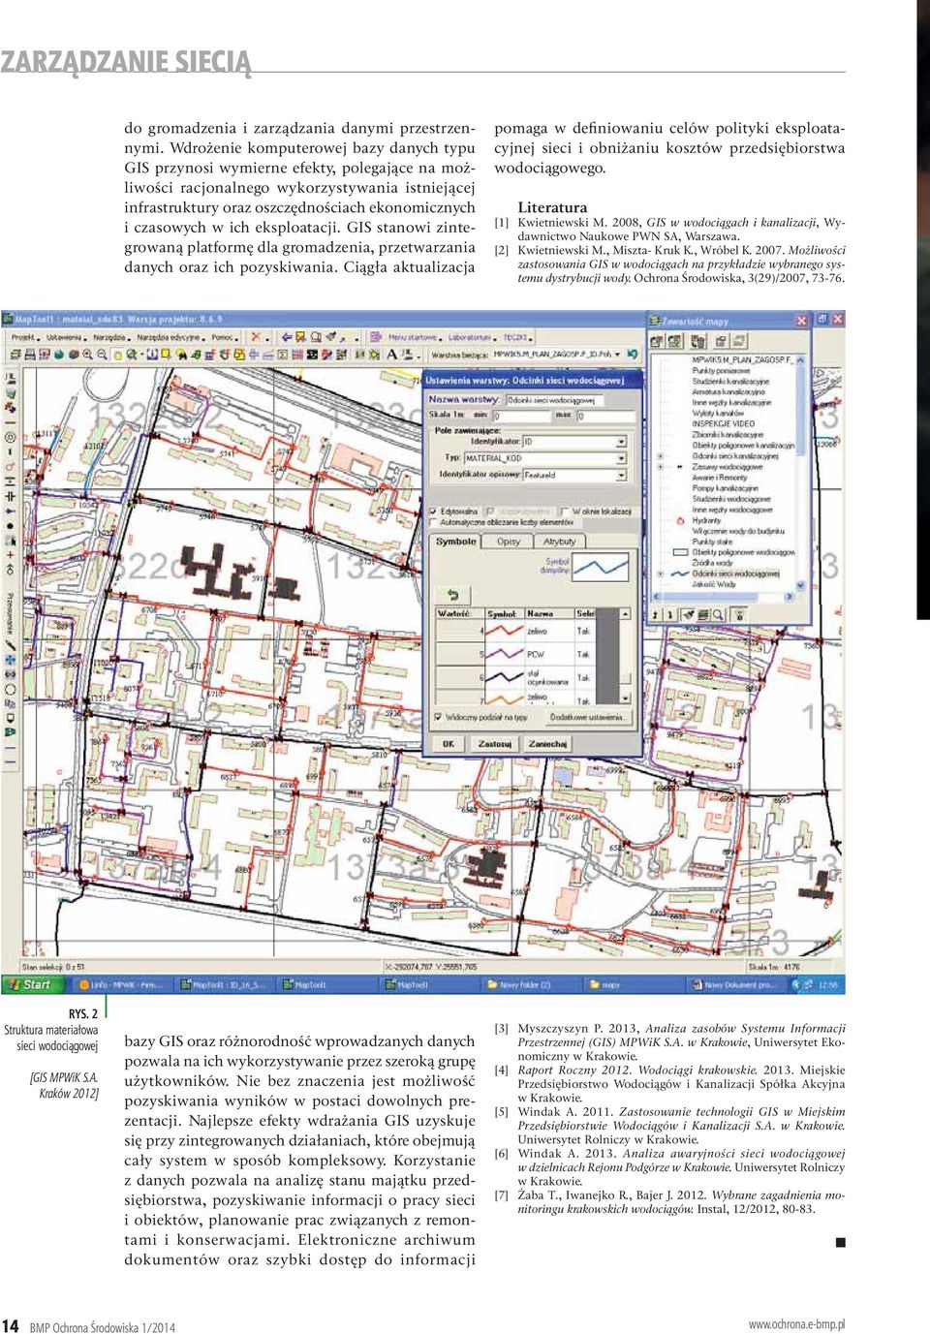Open Dodatkowe ustawienia

pyautogui.click(x=587, y=718)
